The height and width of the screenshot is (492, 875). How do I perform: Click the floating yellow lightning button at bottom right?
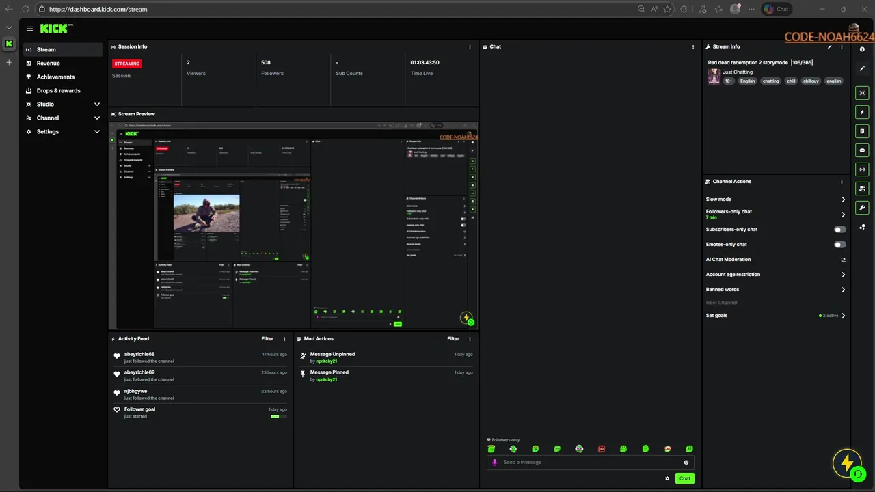point(847,463)
